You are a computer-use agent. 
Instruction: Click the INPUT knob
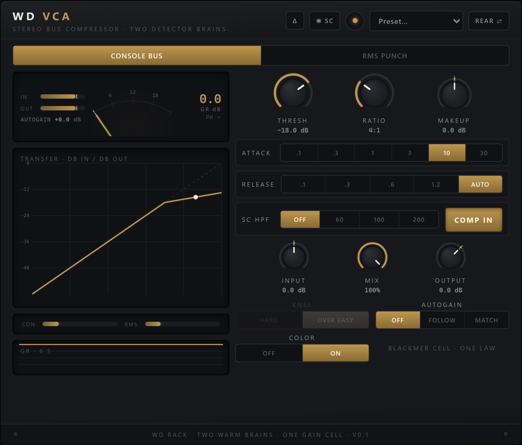[294, 256]
